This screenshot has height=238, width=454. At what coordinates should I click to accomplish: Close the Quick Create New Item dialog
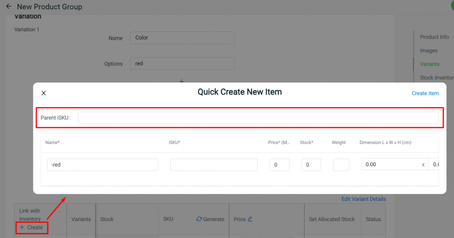click(44, 93)
